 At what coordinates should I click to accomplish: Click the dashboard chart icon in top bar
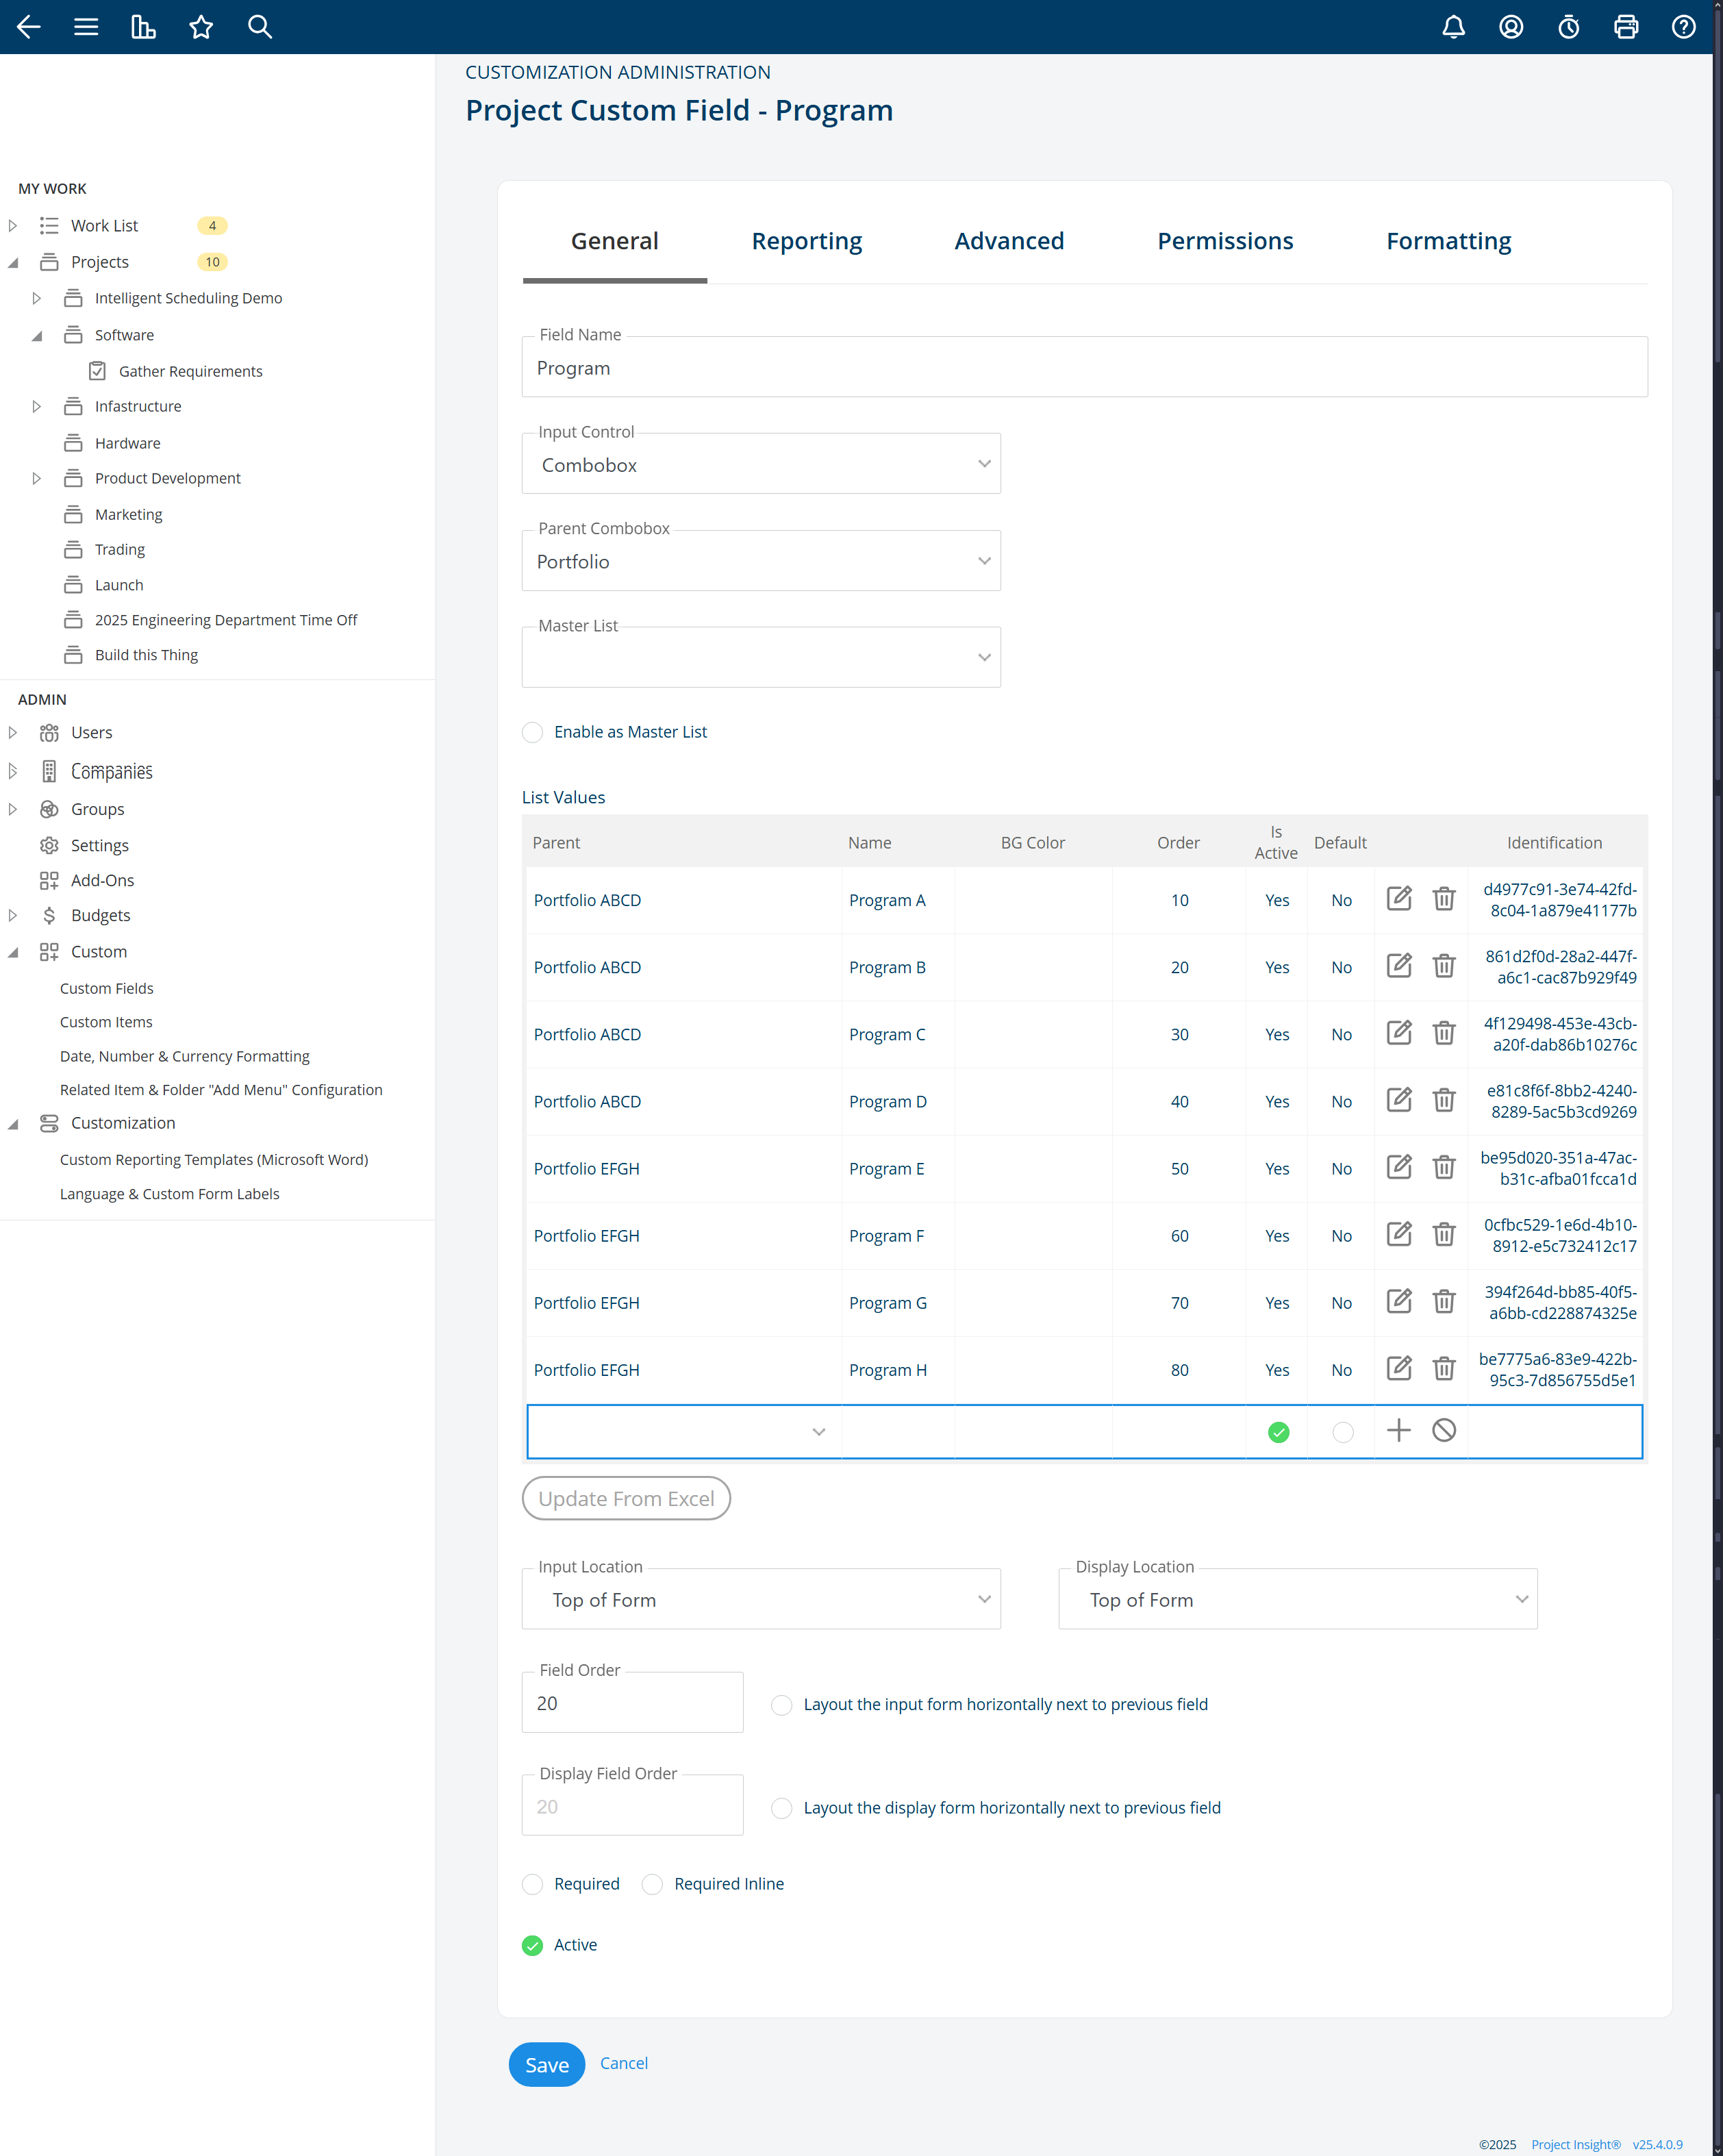click(143, 27)
